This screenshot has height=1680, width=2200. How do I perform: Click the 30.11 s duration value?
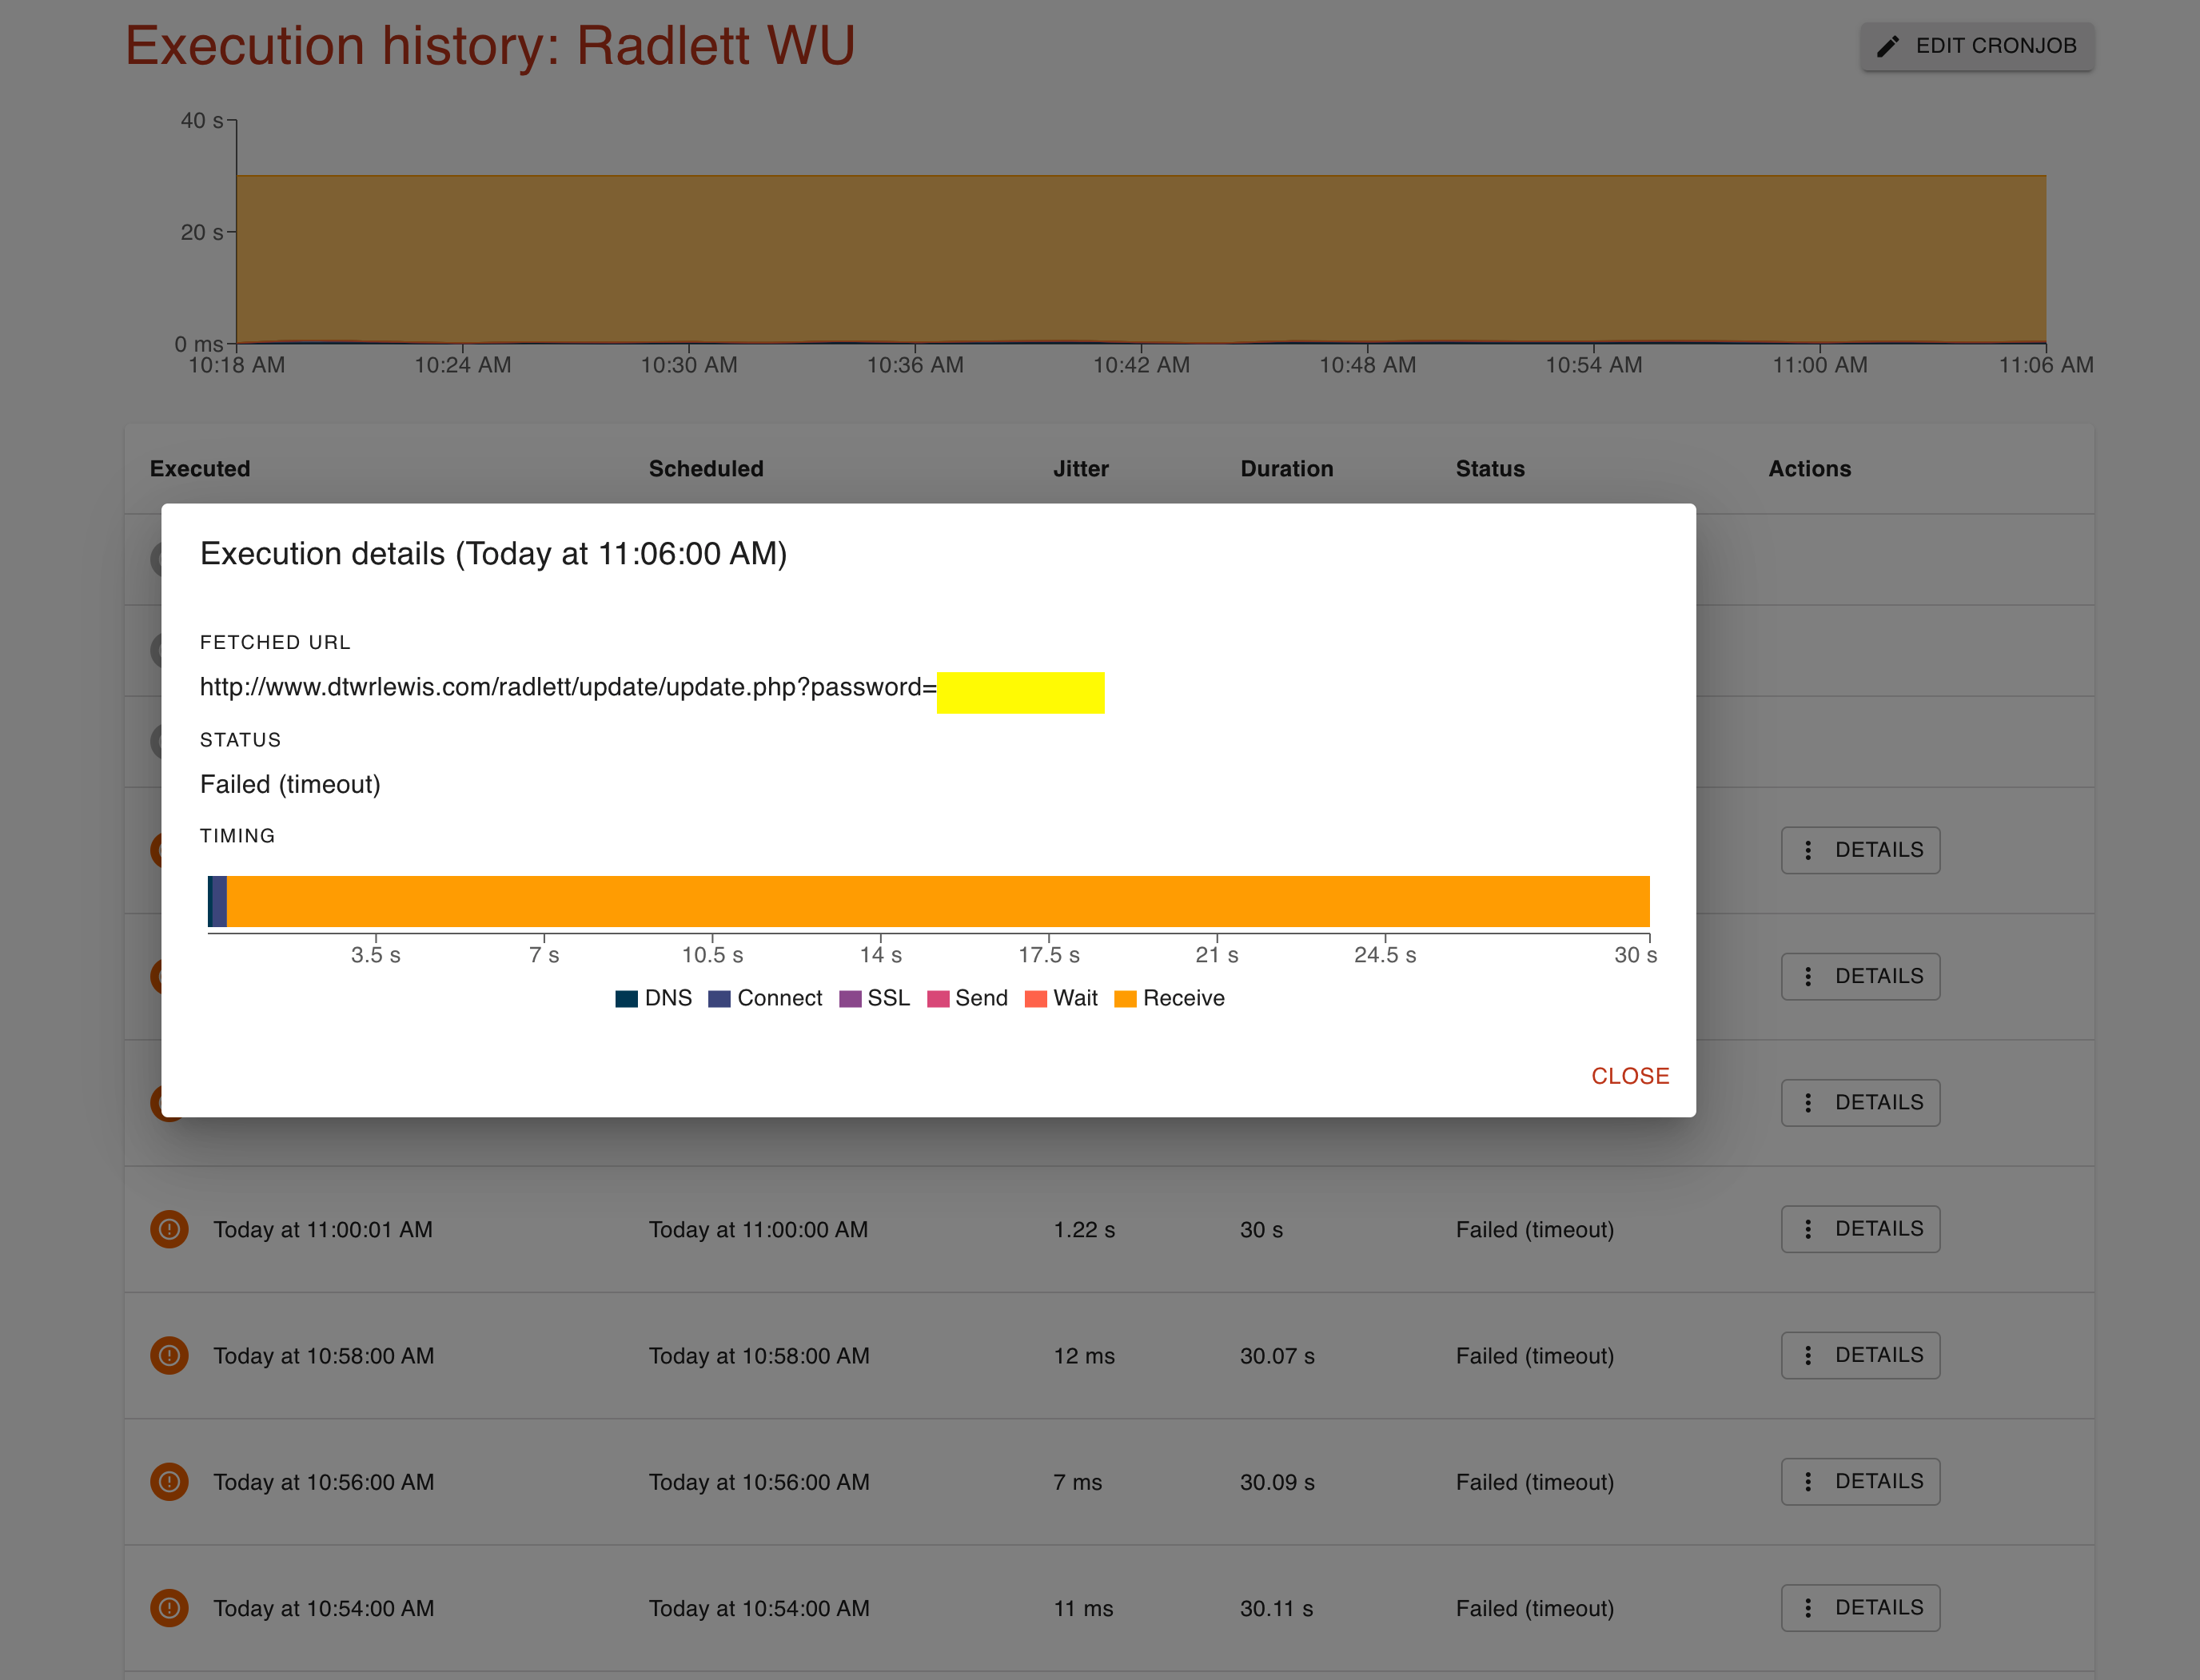click(1277, 1608)
